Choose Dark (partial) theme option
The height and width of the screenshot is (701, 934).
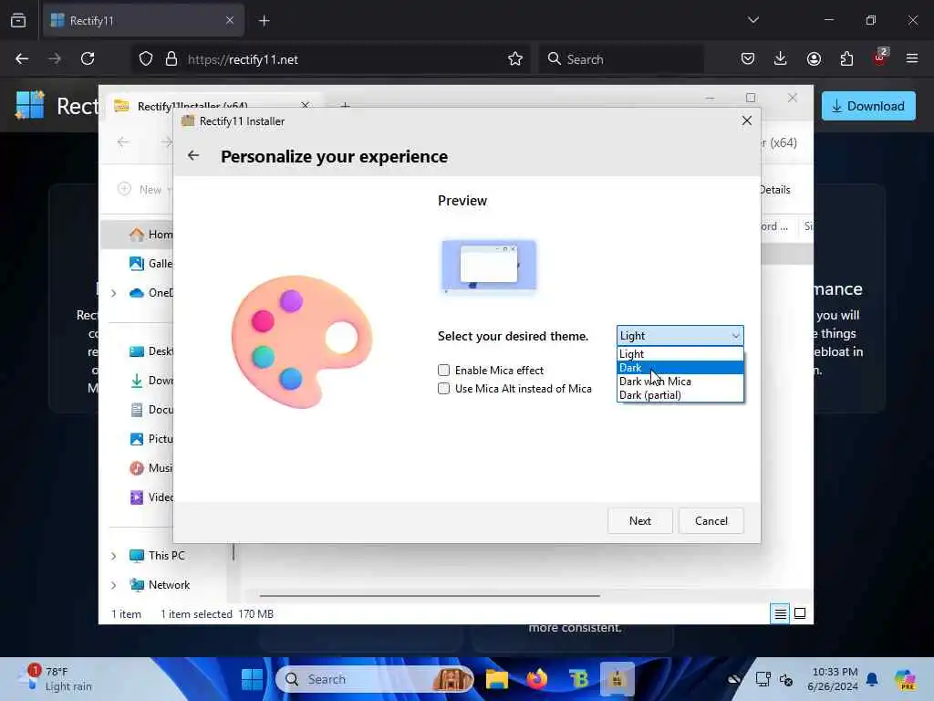coord(680,395)
